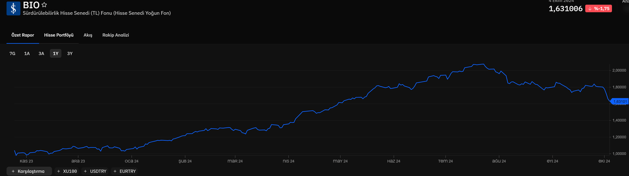Image resolution: width=629 pixels, height=176 pixels.
Task: Go to the Akış tab
Action: pos(88,35)
